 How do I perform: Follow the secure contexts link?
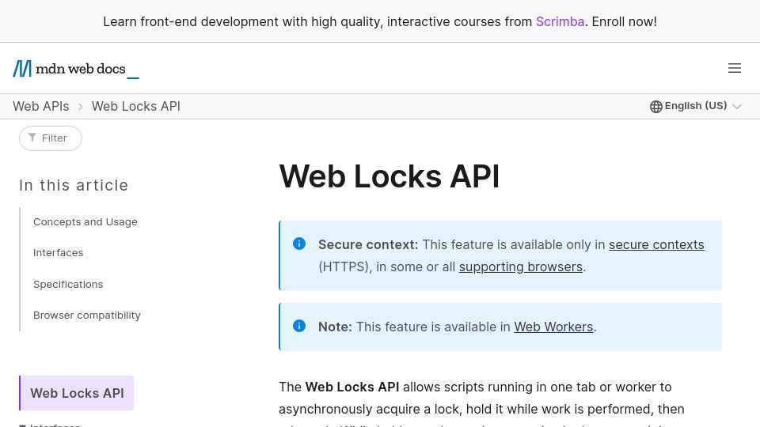tap(656, 244)
